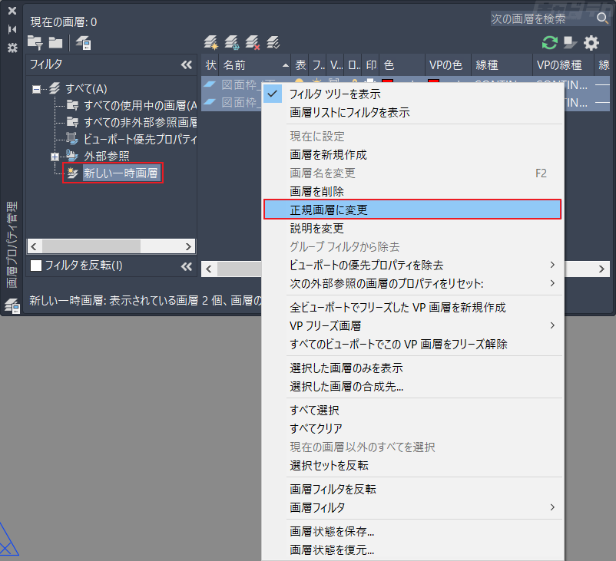Click the delete layer toolbar icon

pyautogui.click(x=251, y=43)
